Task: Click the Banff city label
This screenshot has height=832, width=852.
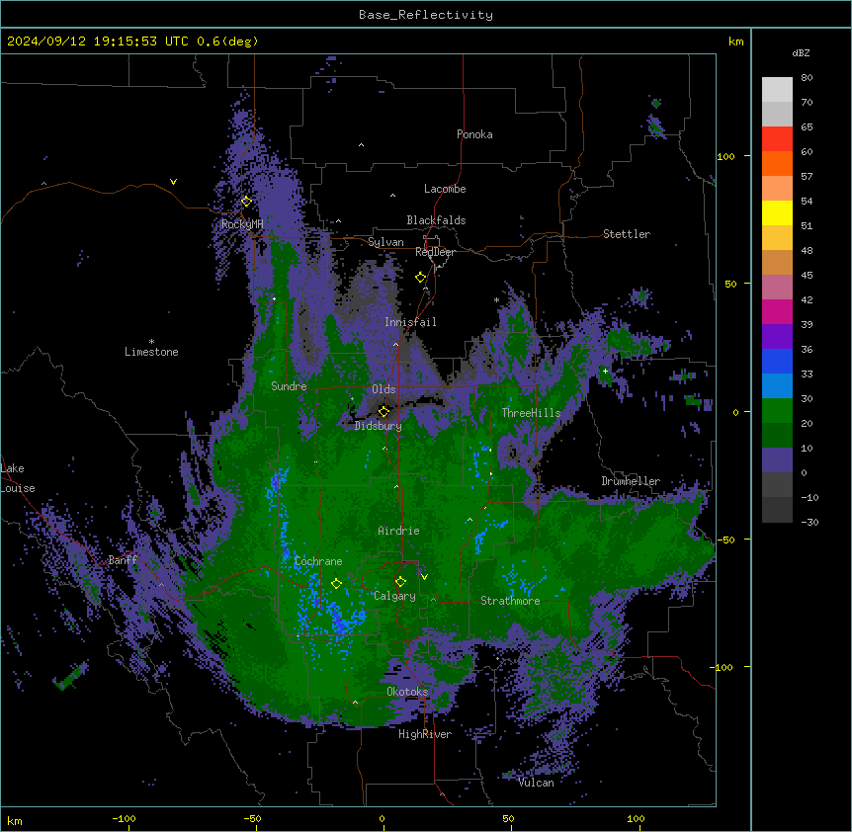Action: click(123, 560)
